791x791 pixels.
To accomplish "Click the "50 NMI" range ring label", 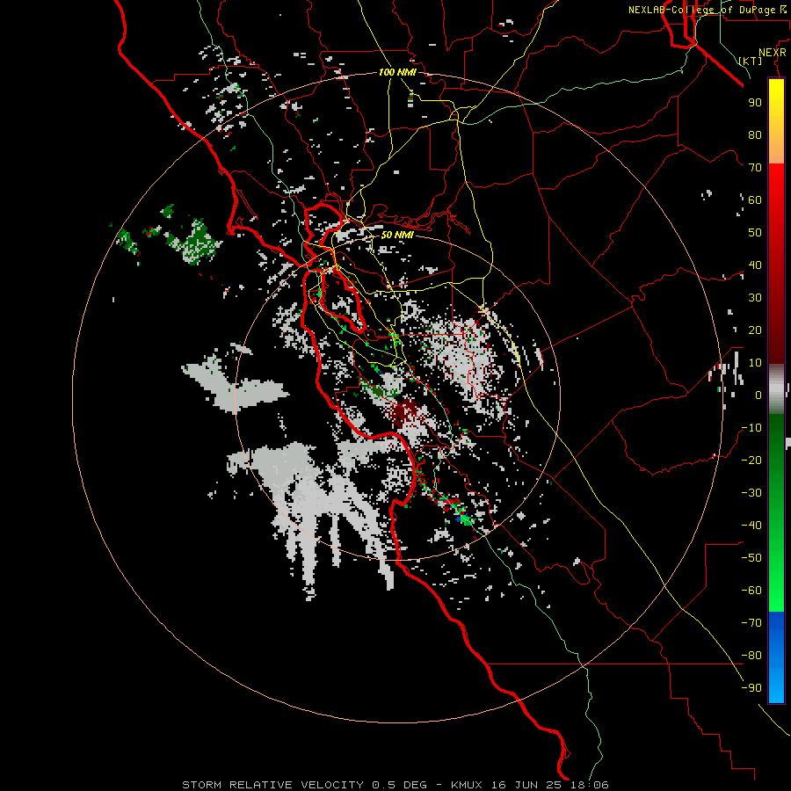I will coord(397,235).
